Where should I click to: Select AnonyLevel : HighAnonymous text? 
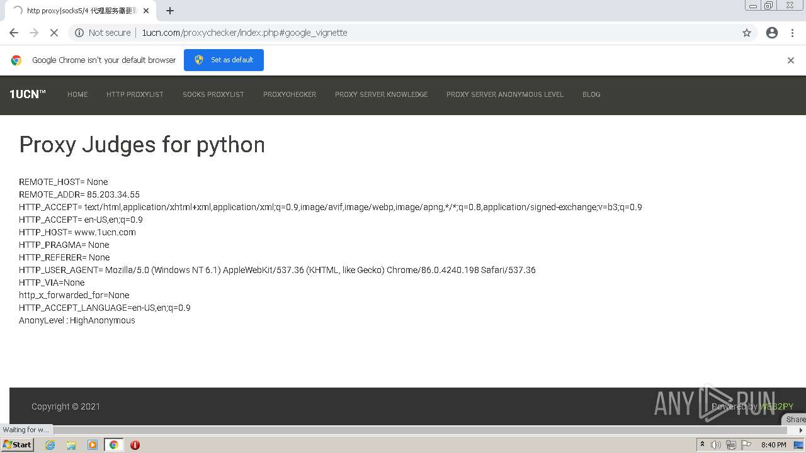coord(77,320)
